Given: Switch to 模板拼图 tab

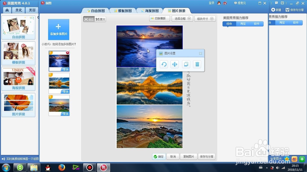Looking at the screenshot, I should 123,11.
